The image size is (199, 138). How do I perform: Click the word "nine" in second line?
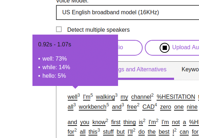[192, 107]
